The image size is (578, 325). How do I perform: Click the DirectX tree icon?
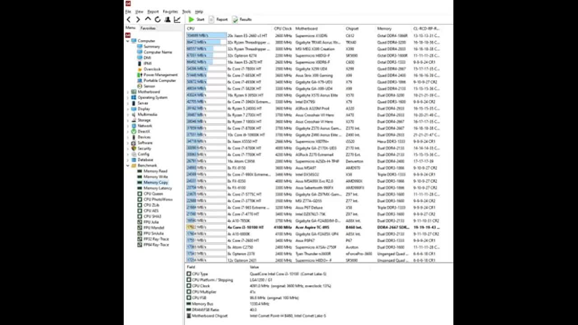134,131
